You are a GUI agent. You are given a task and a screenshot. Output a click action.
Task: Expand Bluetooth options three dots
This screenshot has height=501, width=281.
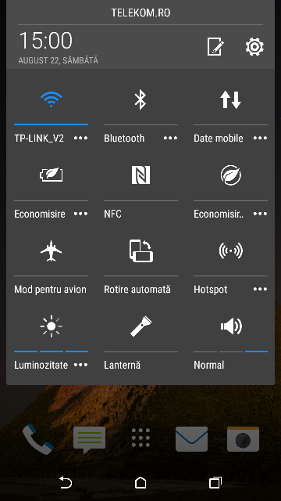(170, 138)
